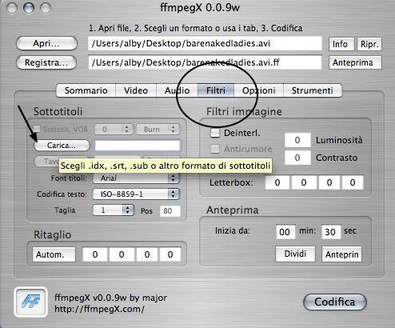The height and width of the screenshot is (328, 395).
Task: Click the ffmpegX application logo icon
Action: (x=30, y=302)
